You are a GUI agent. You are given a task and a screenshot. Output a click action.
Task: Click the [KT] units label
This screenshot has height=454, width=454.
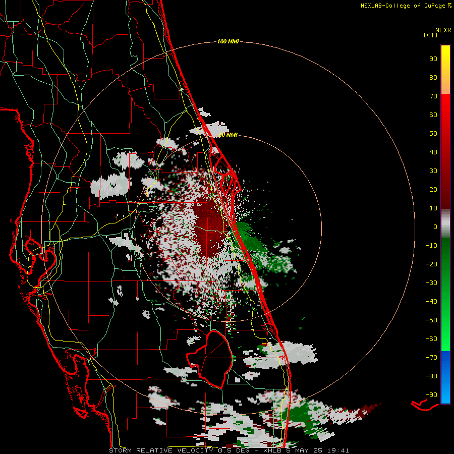tap(431, 35)
